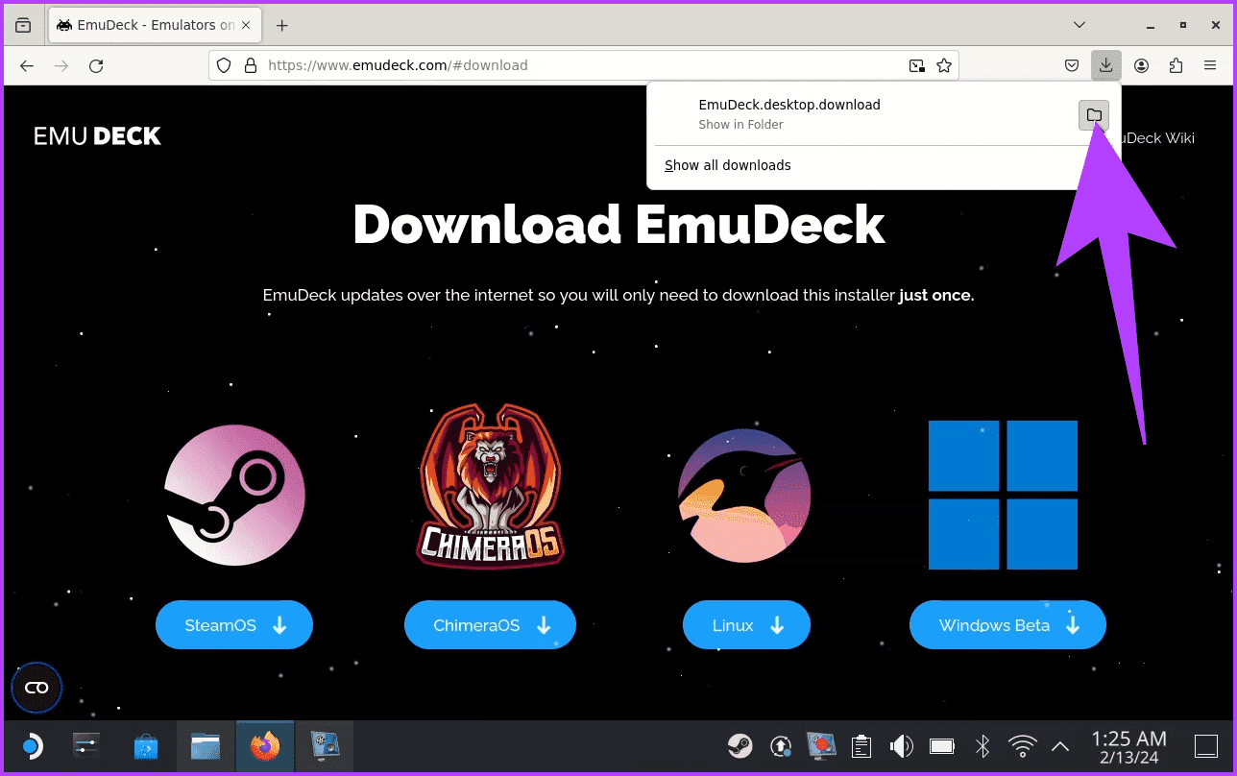Click the Show in Folder button
Screen dimensions: 1237x776
point(1094,115)
